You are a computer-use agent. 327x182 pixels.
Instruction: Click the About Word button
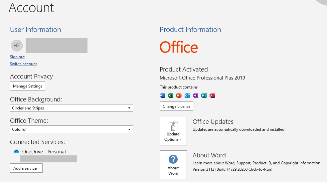click(173, 165)
